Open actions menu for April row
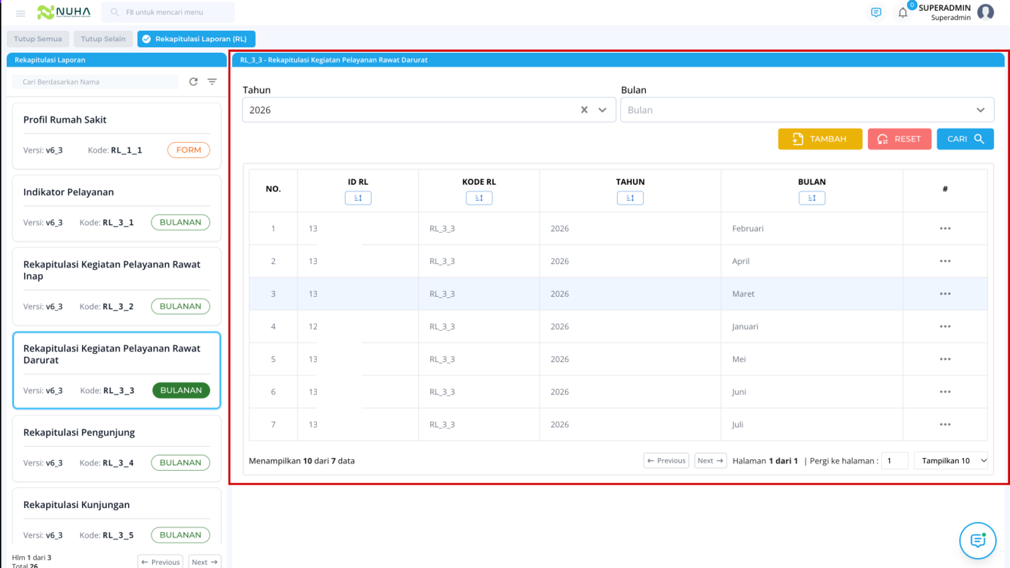1010x568 pixels. [x=945, y=261]
